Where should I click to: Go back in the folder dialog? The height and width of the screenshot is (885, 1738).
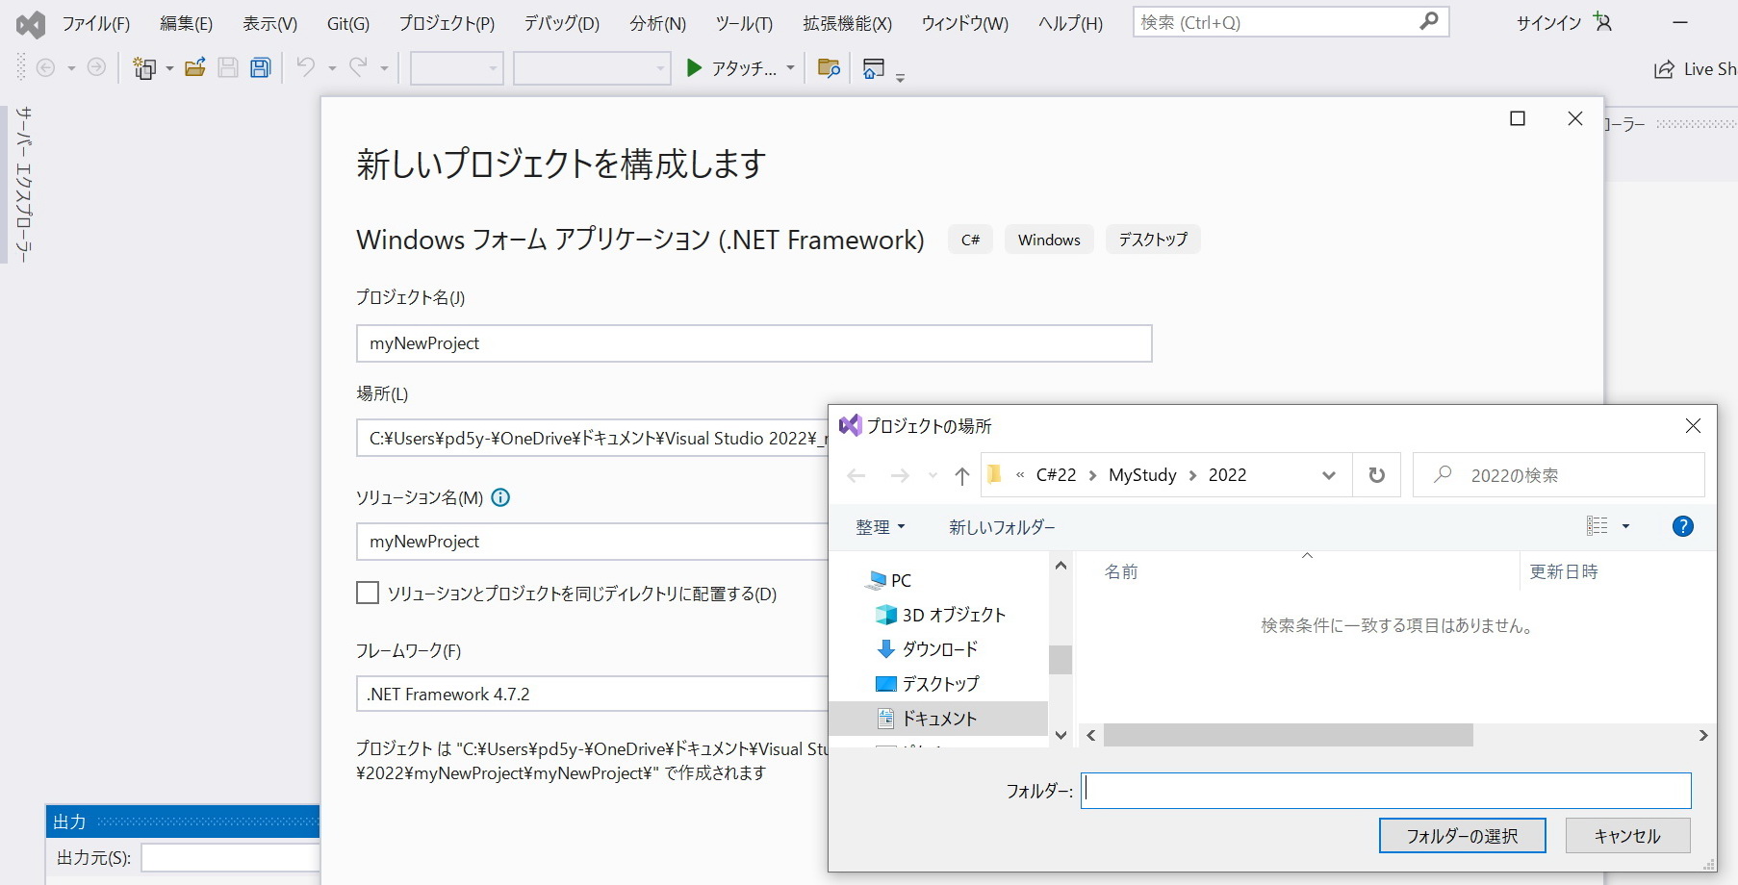coord(856,475)
